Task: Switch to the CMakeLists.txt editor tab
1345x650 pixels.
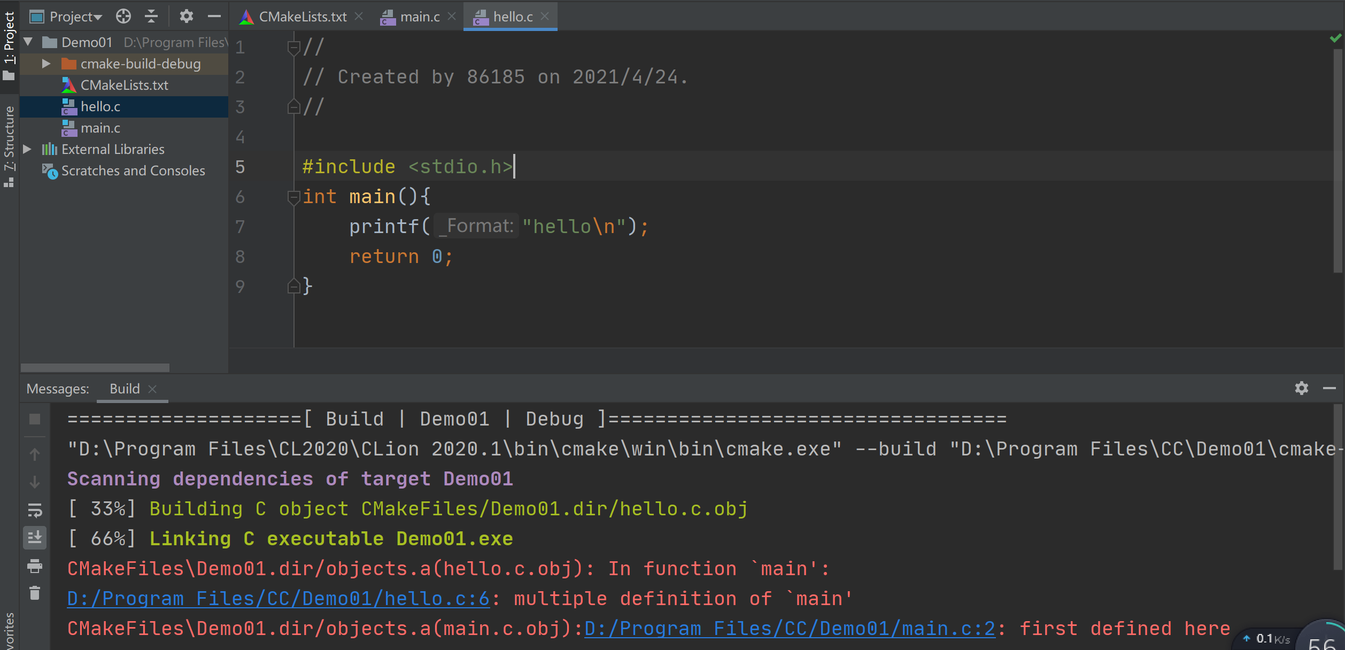Action: pos(303,17)
